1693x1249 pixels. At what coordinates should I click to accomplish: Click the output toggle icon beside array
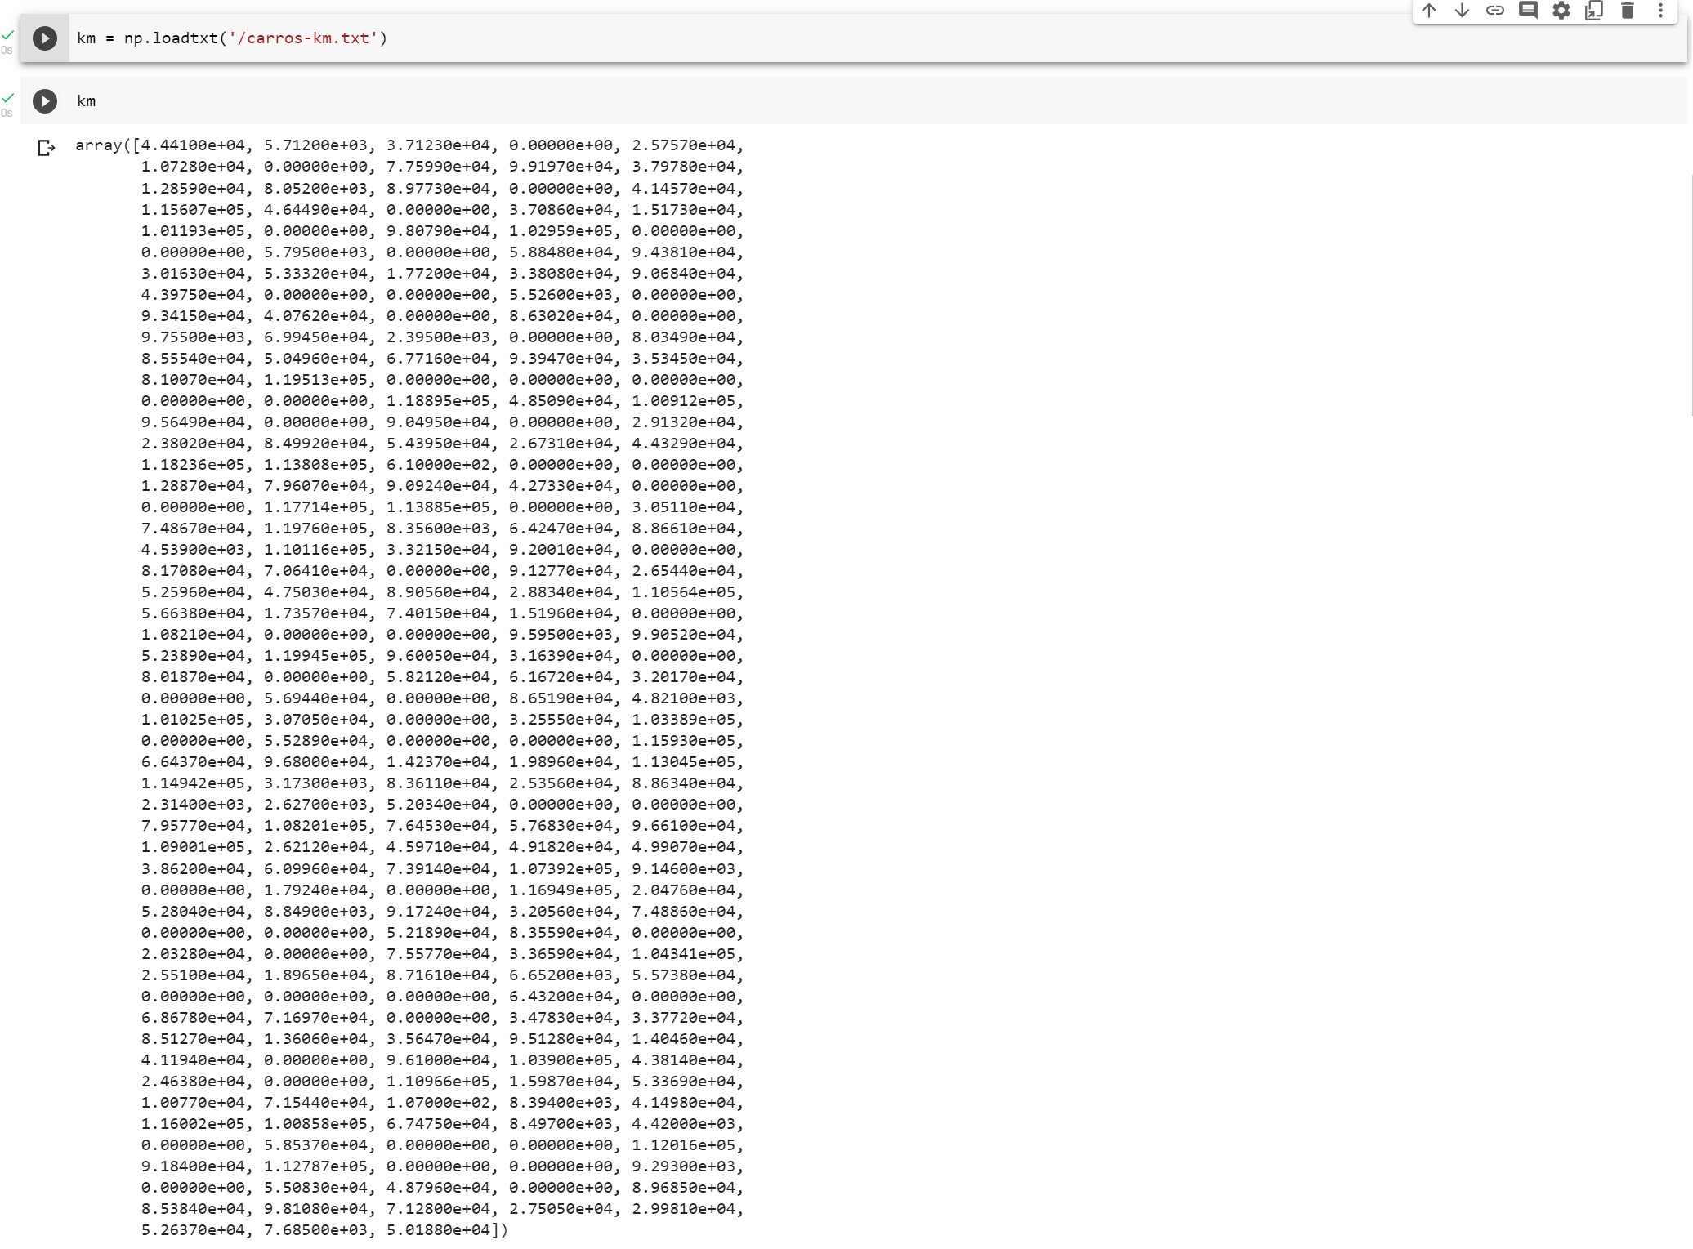[46, 148]
